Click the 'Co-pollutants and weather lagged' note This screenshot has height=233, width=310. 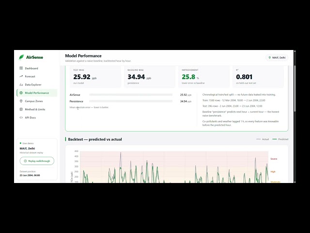[240, 123]
